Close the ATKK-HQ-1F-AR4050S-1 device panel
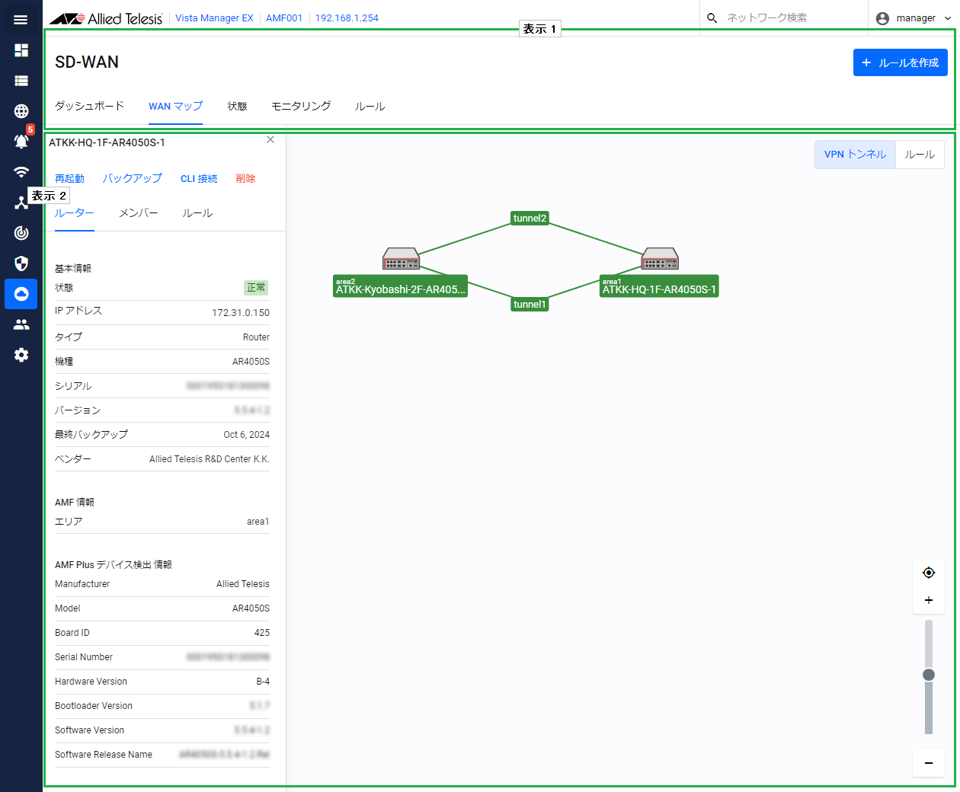This screenshot has width=960, height=792. pos(270,139)
